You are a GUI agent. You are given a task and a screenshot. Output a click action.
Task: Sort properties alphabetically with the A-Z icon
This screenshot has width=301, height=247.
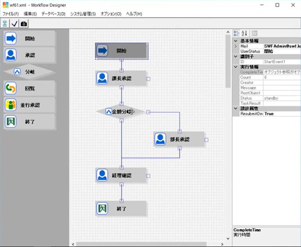(244, 33)
